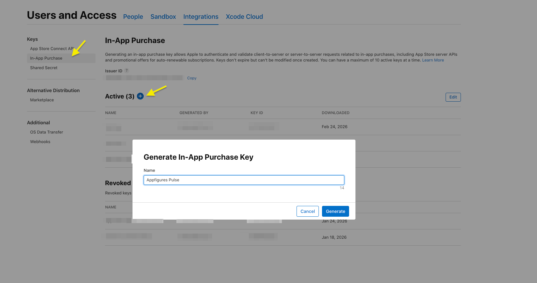Open In-App Purchase keys in sidebar
Viewport: 537px width, 283px height.
(61, 58)
